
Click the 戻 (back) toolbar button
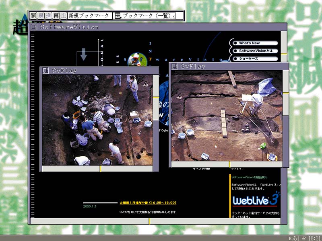(41, 16)
